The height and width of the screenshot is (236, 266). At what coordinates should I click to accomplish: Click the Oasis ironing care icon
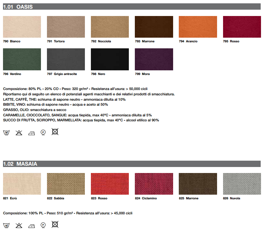pyautogui.click(x=32, y=133)
